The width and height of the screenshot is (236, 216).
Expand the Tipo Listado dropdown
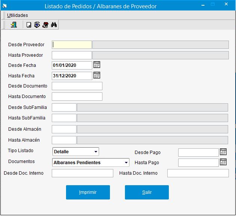click(x=96, y=152)
